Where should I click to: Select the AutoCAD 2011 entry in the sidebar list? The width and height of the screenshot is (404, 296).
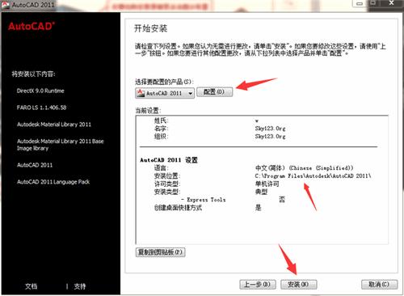[35, 165]
